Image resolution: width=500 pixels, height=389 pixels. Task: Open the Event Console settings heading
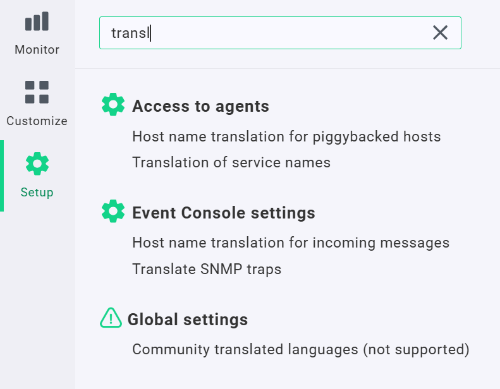pos(223,213)
